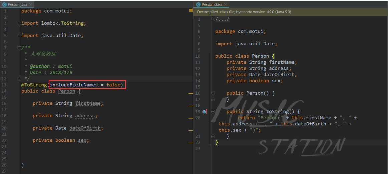Click the 'false' value in the @ToString annotation
The image size is (388, 174).
point(113,85)
